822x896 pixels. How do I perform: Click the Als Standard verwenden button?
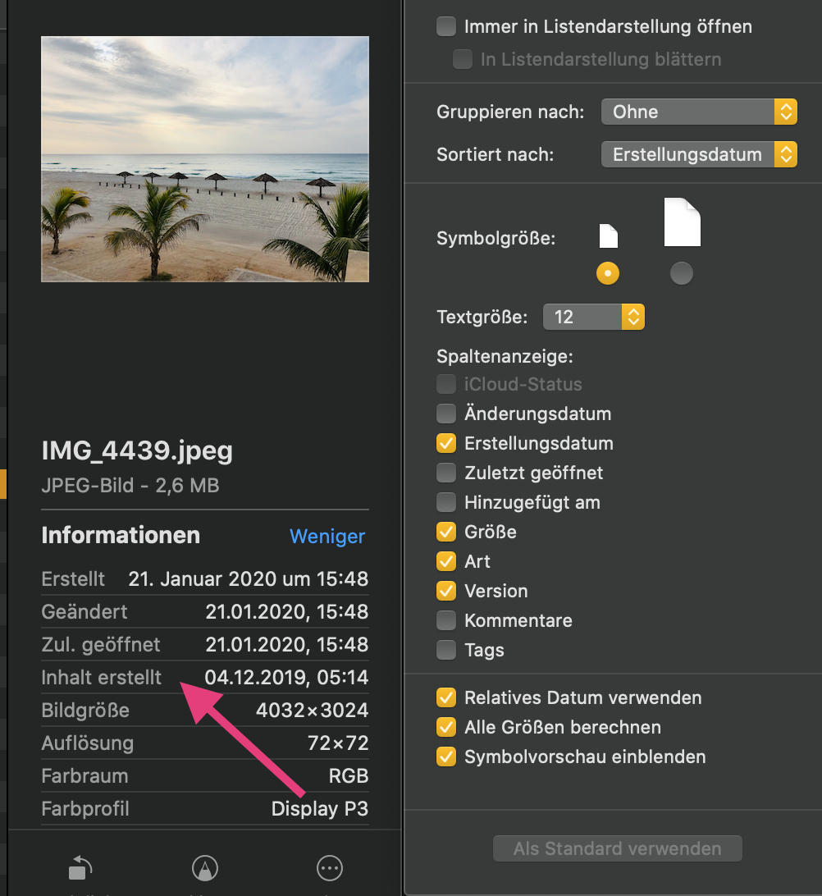(x=617, y=848)
